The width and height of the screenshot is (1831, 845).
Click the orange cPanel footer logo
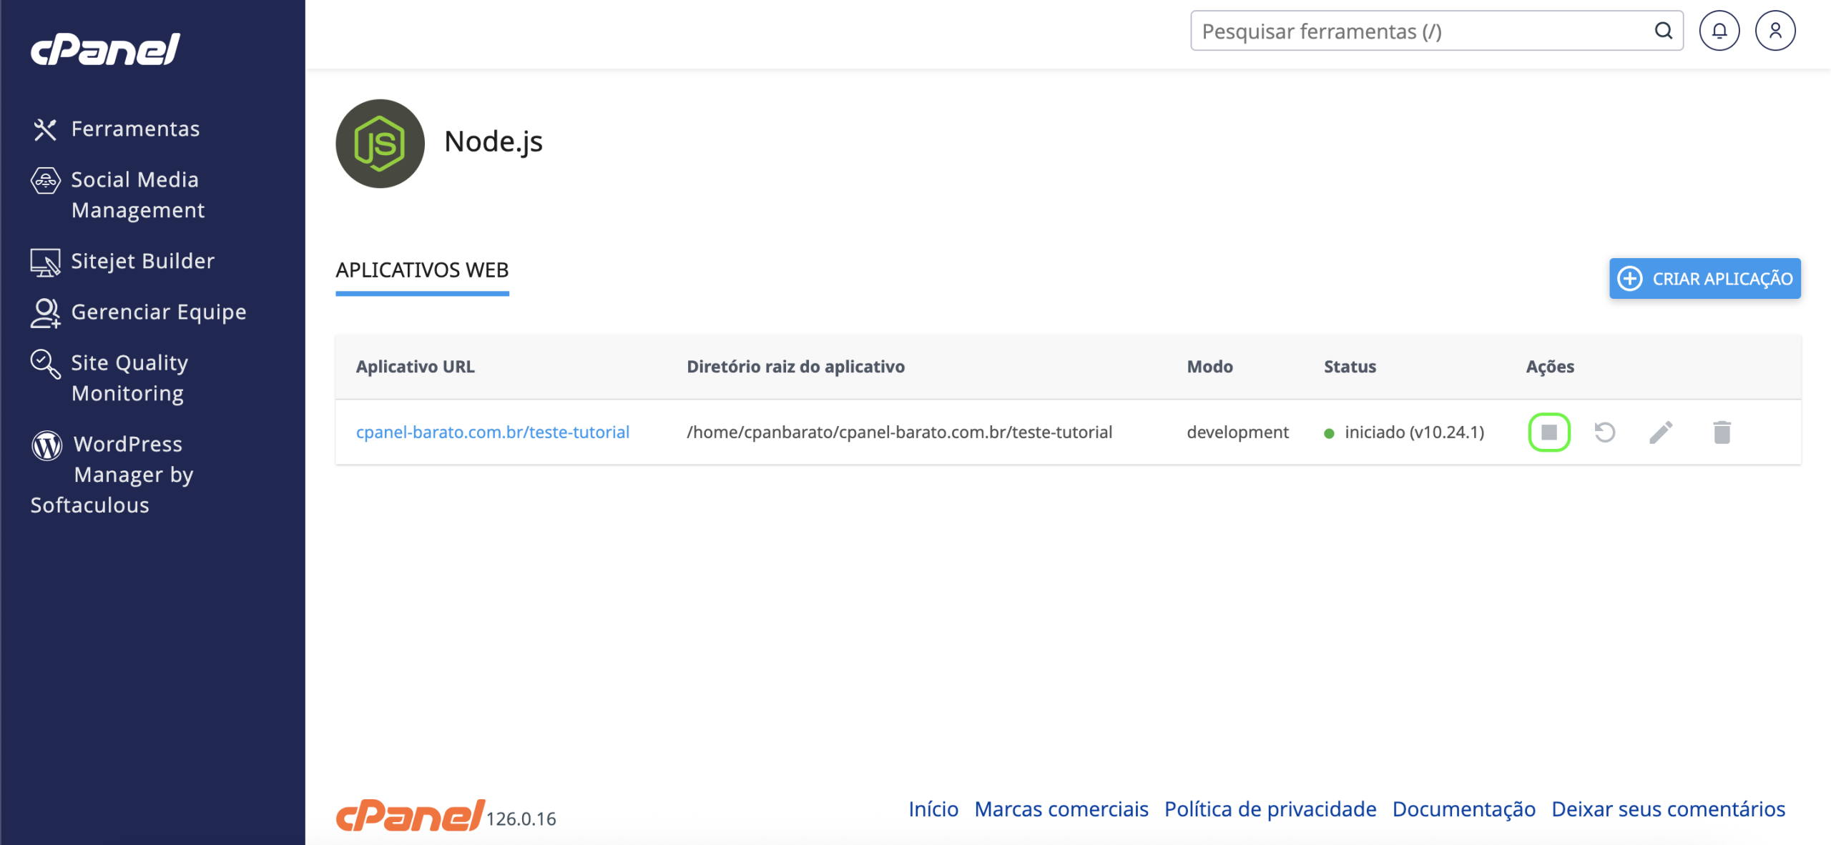coord(410,815)
